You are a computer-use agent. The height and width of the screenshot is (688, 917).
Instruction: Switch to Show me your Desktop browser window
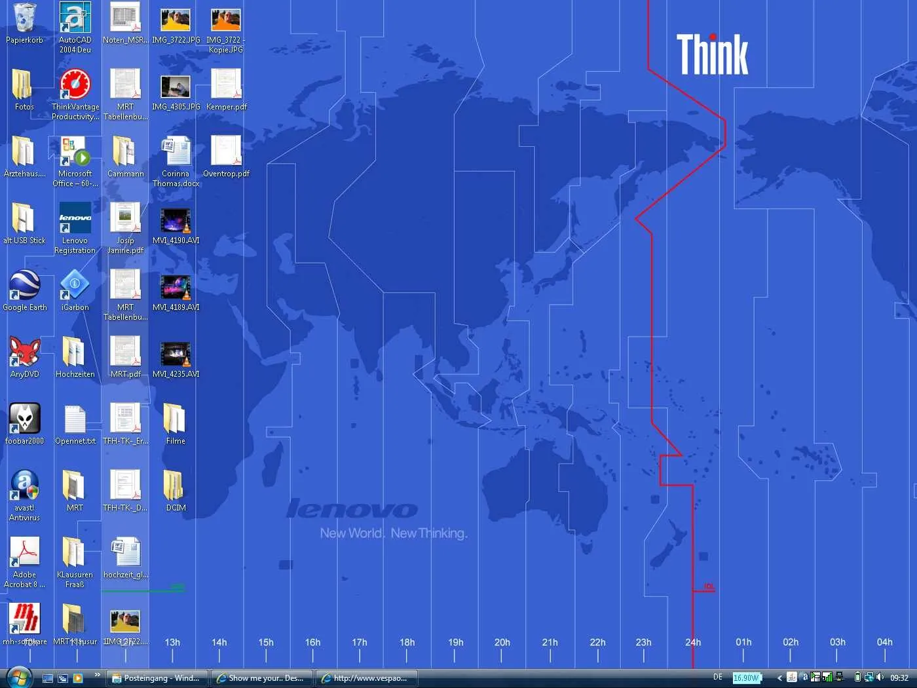point(261,678)
